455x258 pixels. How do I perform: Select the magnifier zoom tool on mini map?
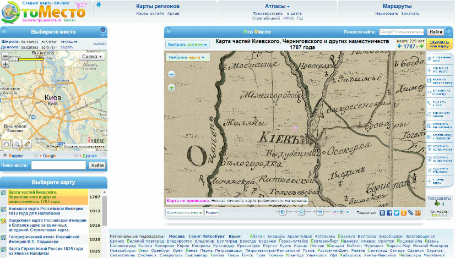(17, 144)
